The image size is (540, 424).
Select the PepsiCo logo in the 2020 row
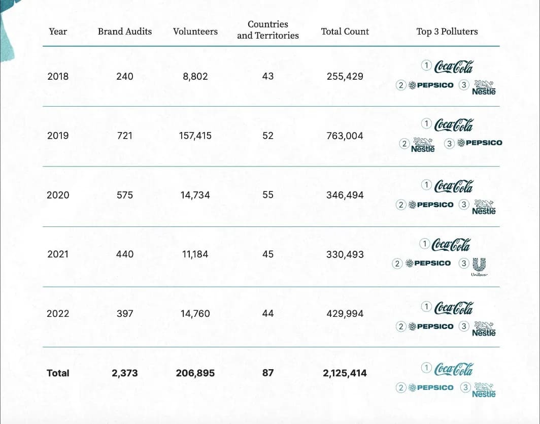point(431,205)
